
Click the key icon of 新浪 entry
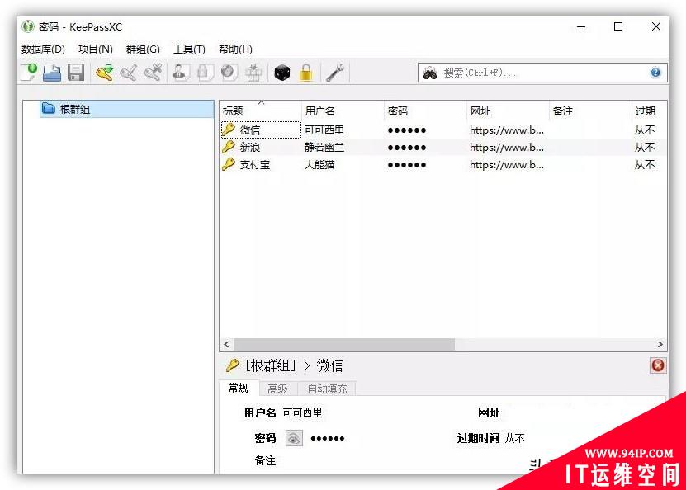(229, 147)
